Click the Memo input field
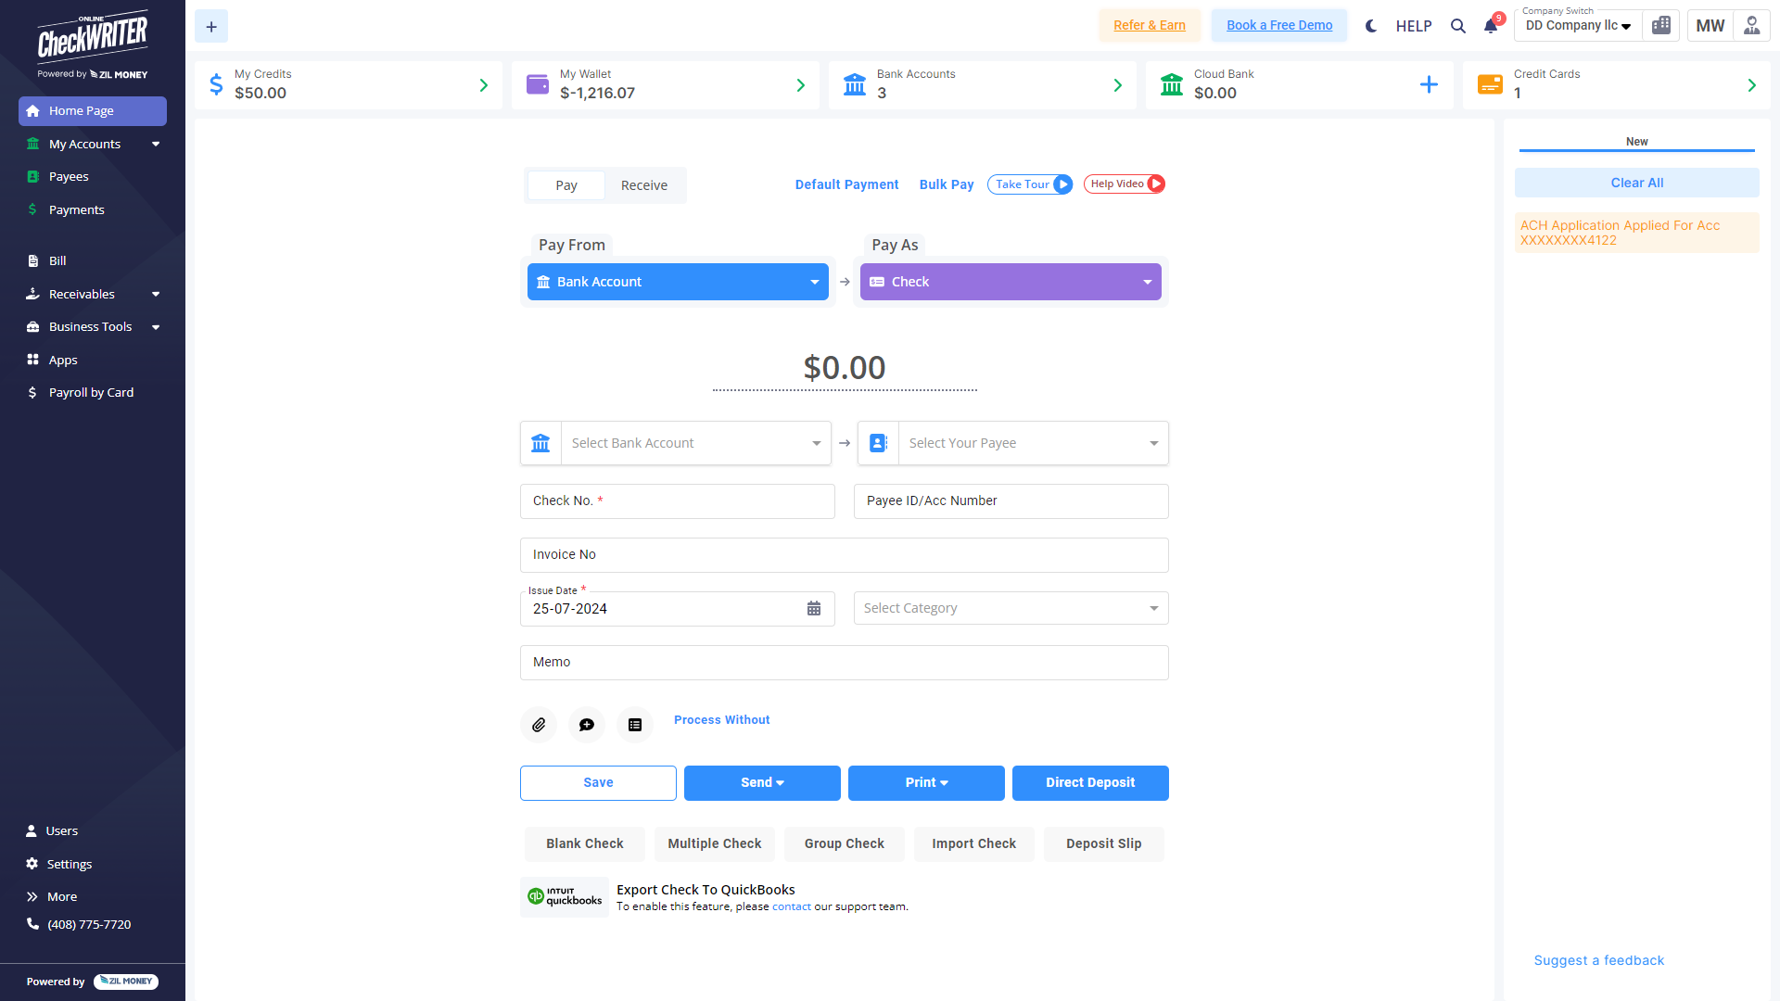 point(844,662)
